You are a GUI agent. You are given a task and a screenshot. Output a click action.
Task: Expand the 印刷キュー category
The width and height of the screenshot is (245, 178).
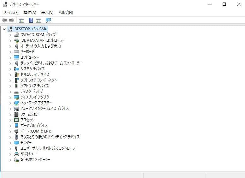(10, 154)
